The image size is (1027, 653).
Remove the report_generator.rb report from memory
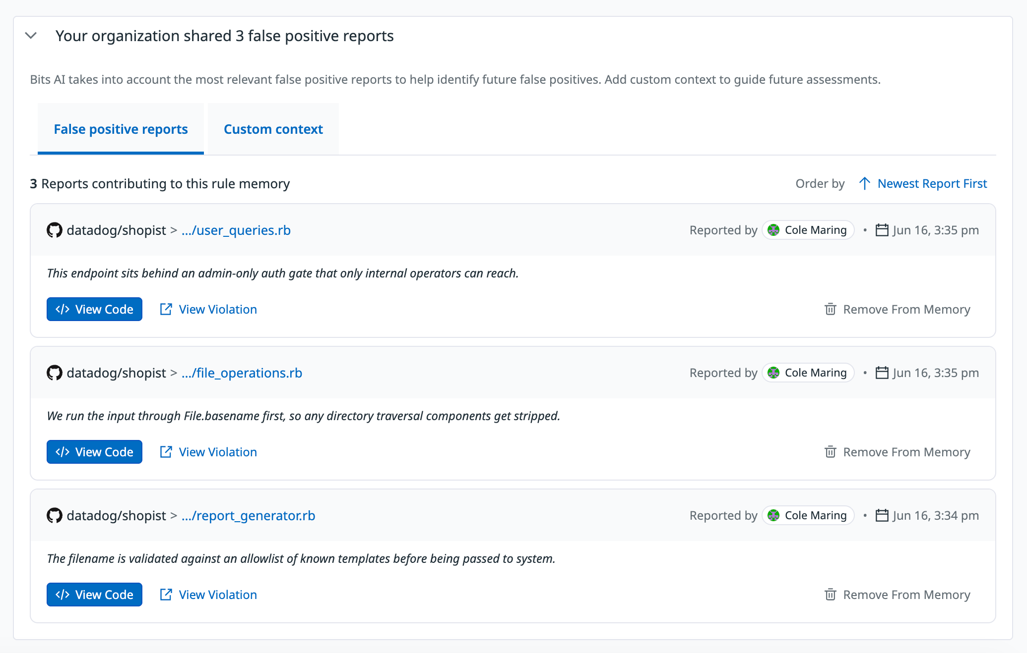click(x=897, y=595)
